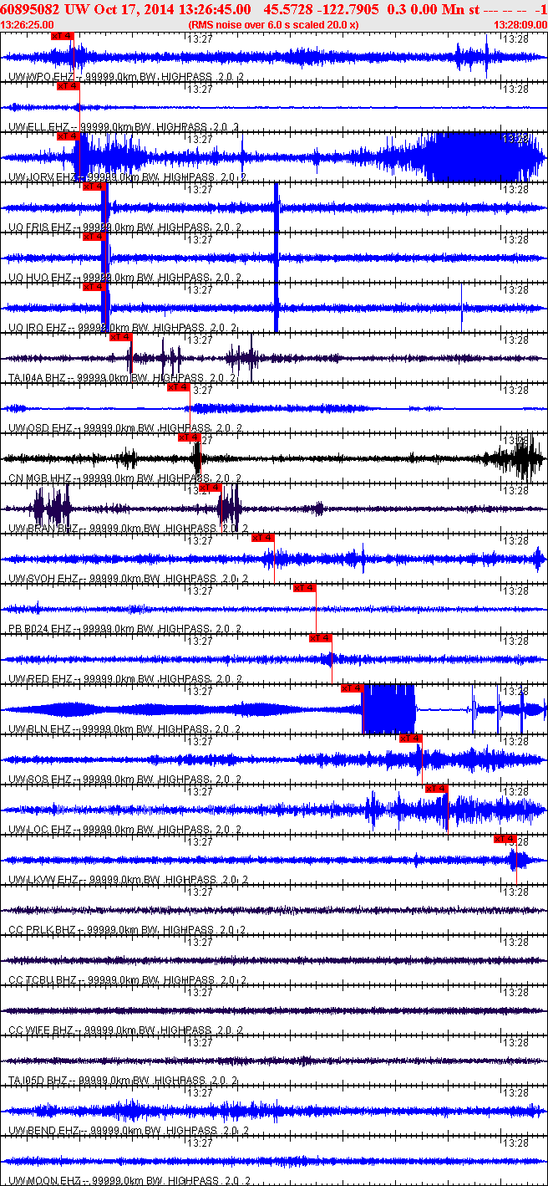
Task: Click the red pick flag on the UW WPO trace
Action: click(x=63, y=36)
